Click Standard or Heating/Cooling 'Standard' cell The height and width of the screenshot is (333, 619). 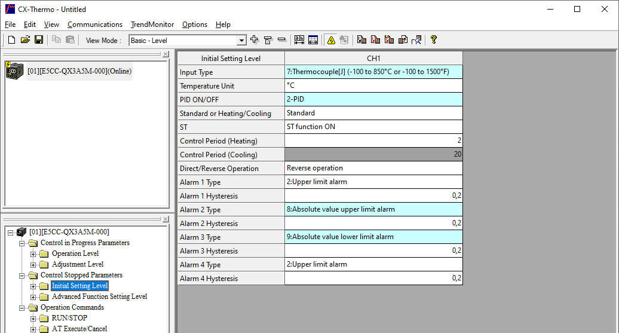click(x=373, y=113)
